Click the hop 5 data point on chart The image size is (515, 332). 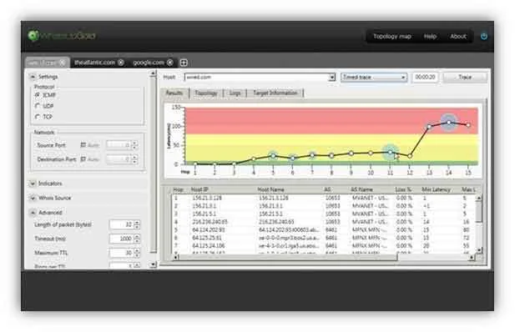(x=273, y=156)
